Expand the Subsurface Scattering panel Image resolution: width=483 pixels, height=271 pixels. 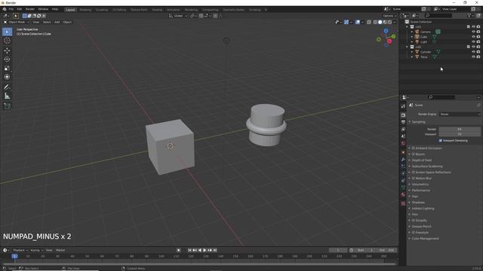(427, 166)
